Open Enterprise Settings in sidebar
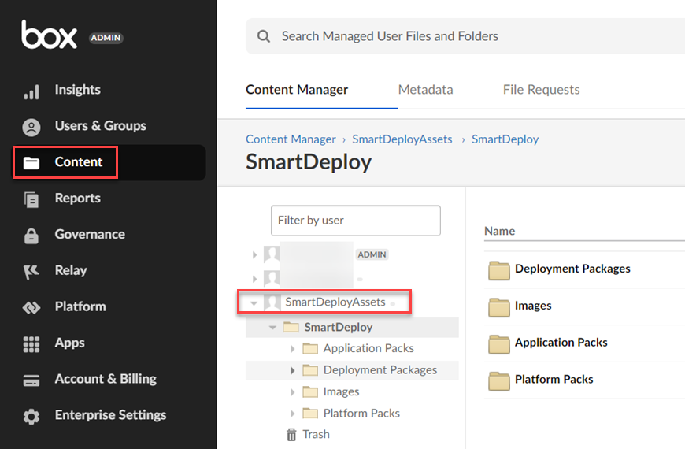This screenshot has height=449, width=685. point(109,415)
